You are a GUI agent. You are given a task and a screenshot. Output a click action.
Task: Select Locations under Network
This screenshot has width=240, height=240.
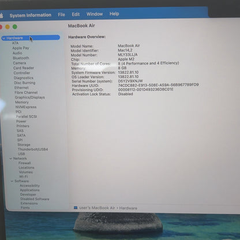tap(27, 168)
